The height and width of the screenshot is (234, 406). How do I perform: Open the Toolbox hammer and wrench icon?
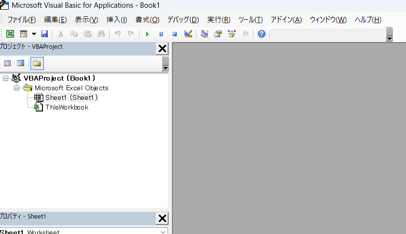point(245,34)
